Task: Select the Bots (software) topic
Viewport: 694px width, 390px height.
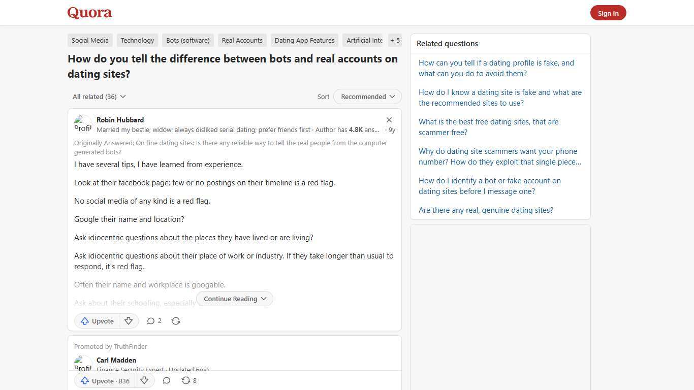Action: [x=187, y=40]
